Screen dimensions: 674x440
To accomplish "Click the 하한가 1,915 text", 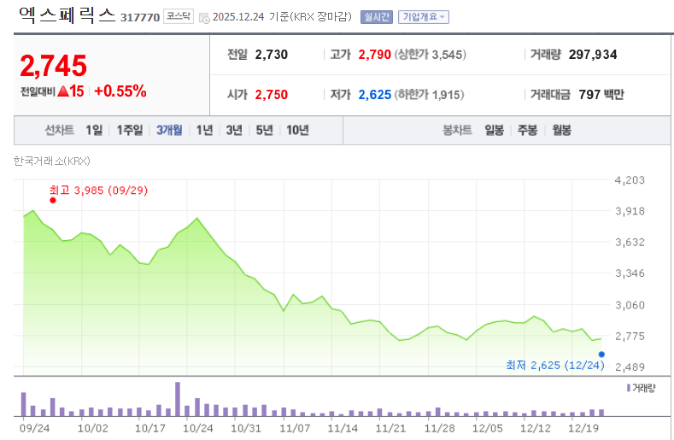I will (x=430, y=95).
